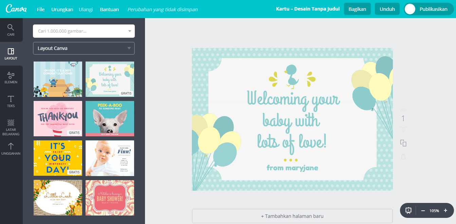Open the image search dropdown arrow
Viewport: 456px width, 224px height.
129,31
